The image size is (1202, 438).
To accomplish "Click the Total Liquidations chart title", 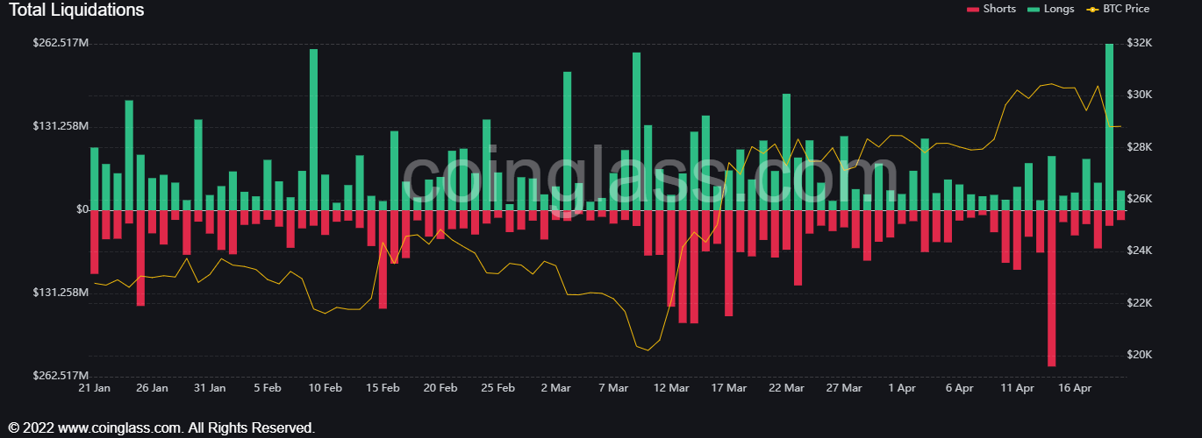I will (x=76, y=11).
